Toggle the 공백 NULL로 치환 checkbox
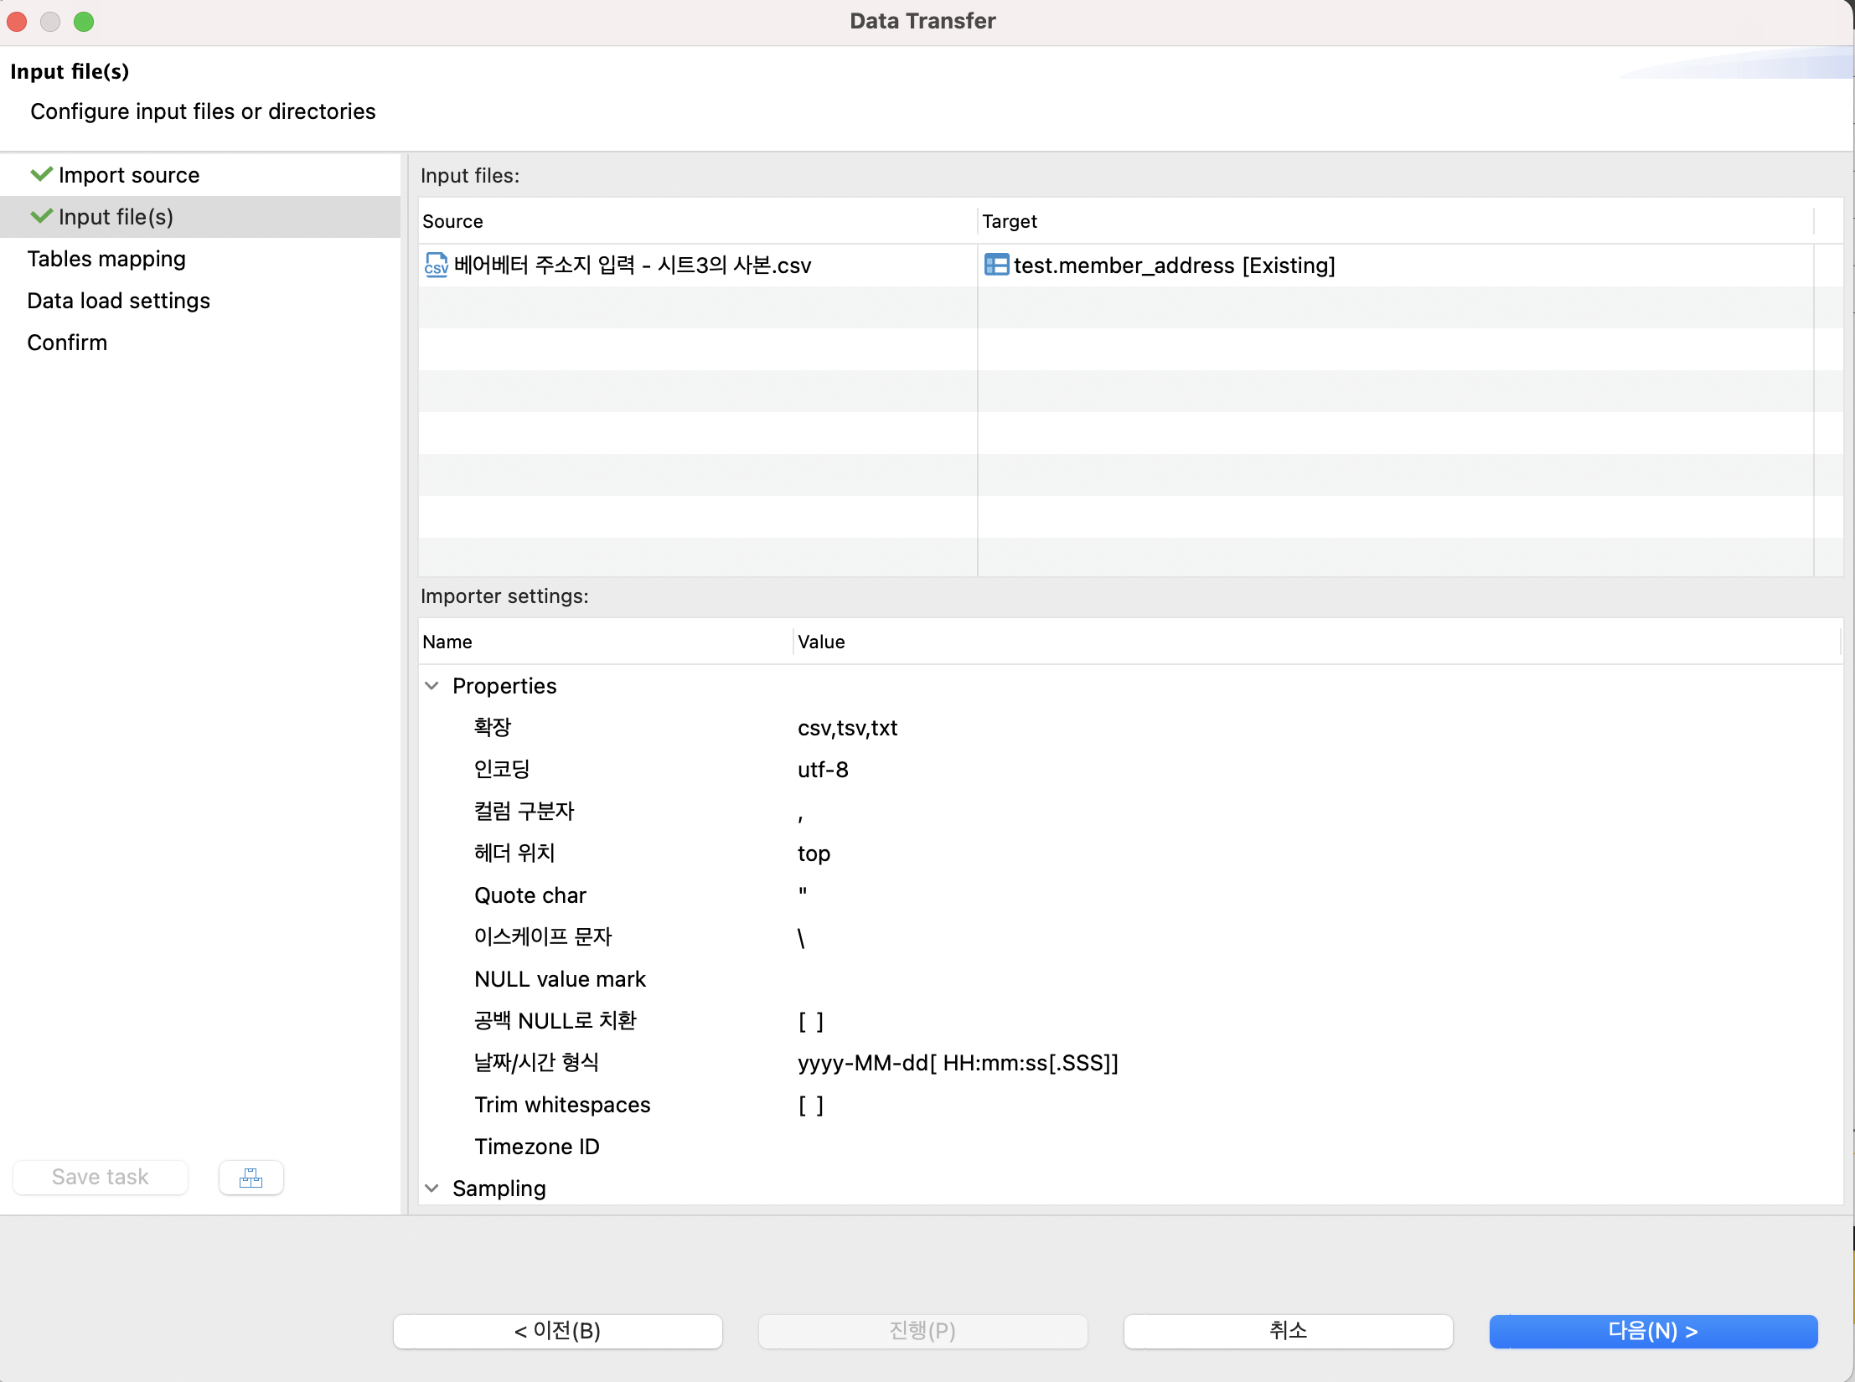Viewport: 1855px width, 1382px height. coord(810,1021)
